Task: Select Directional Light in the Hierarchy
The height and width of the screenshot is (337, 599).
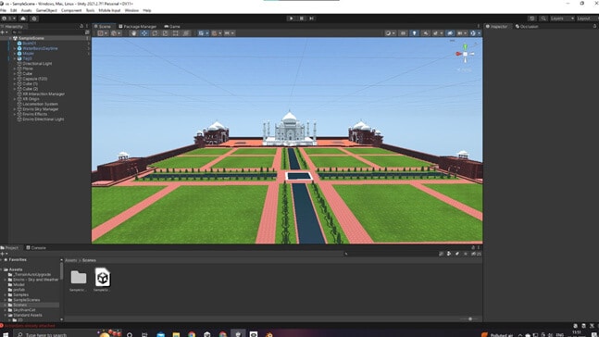Action: coord(37,64)
